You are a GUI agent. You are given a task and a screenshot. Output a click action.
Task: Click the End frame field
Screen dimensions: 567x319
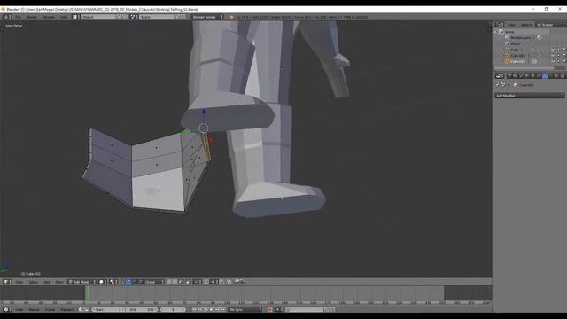[142, 309]
